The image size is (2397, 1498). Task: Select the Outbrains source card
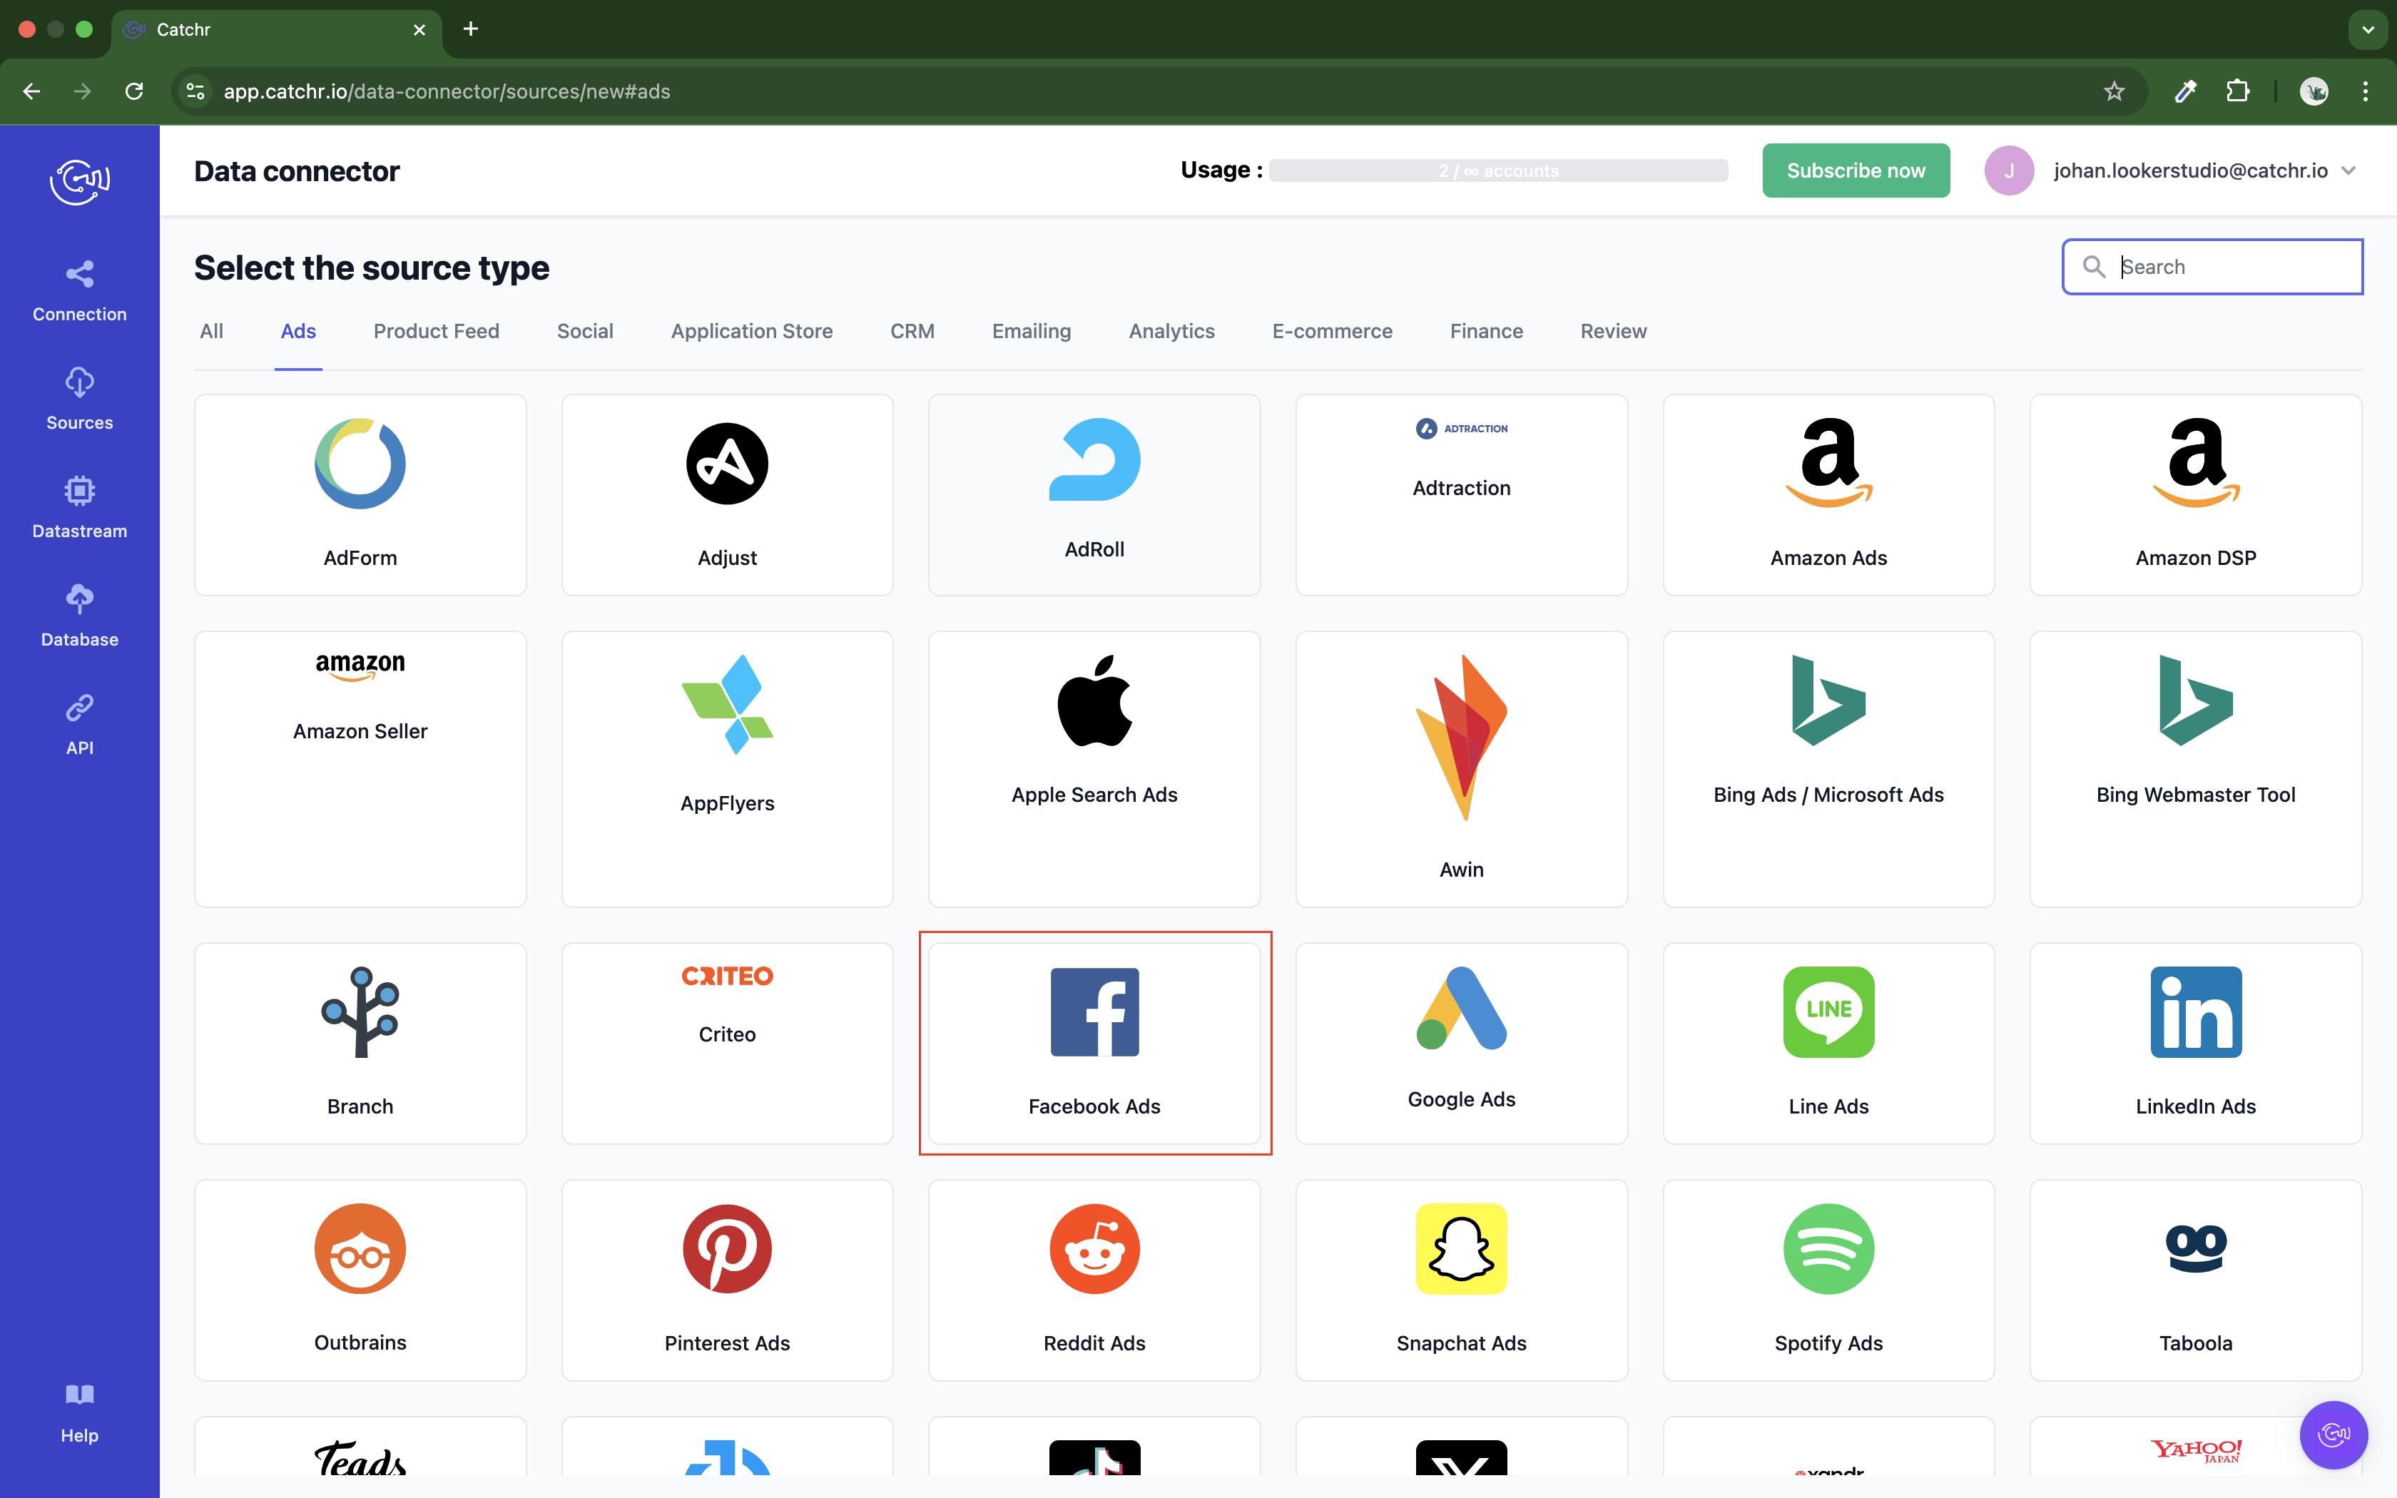(x=360, y=1280)
